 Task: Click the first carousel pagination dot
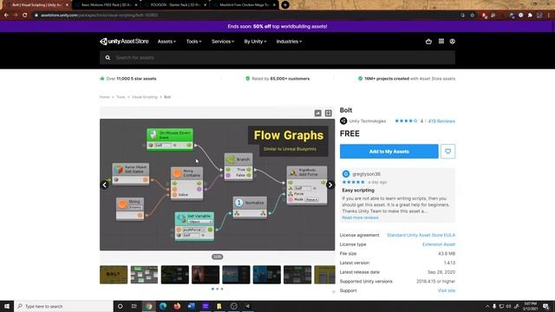(212, 289)
